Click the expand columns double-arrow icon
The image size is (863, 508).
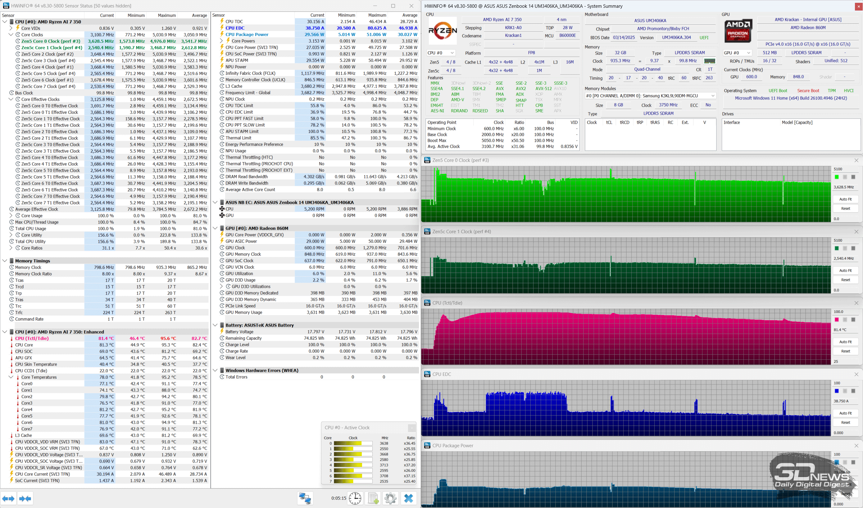[x=8, y=498]
